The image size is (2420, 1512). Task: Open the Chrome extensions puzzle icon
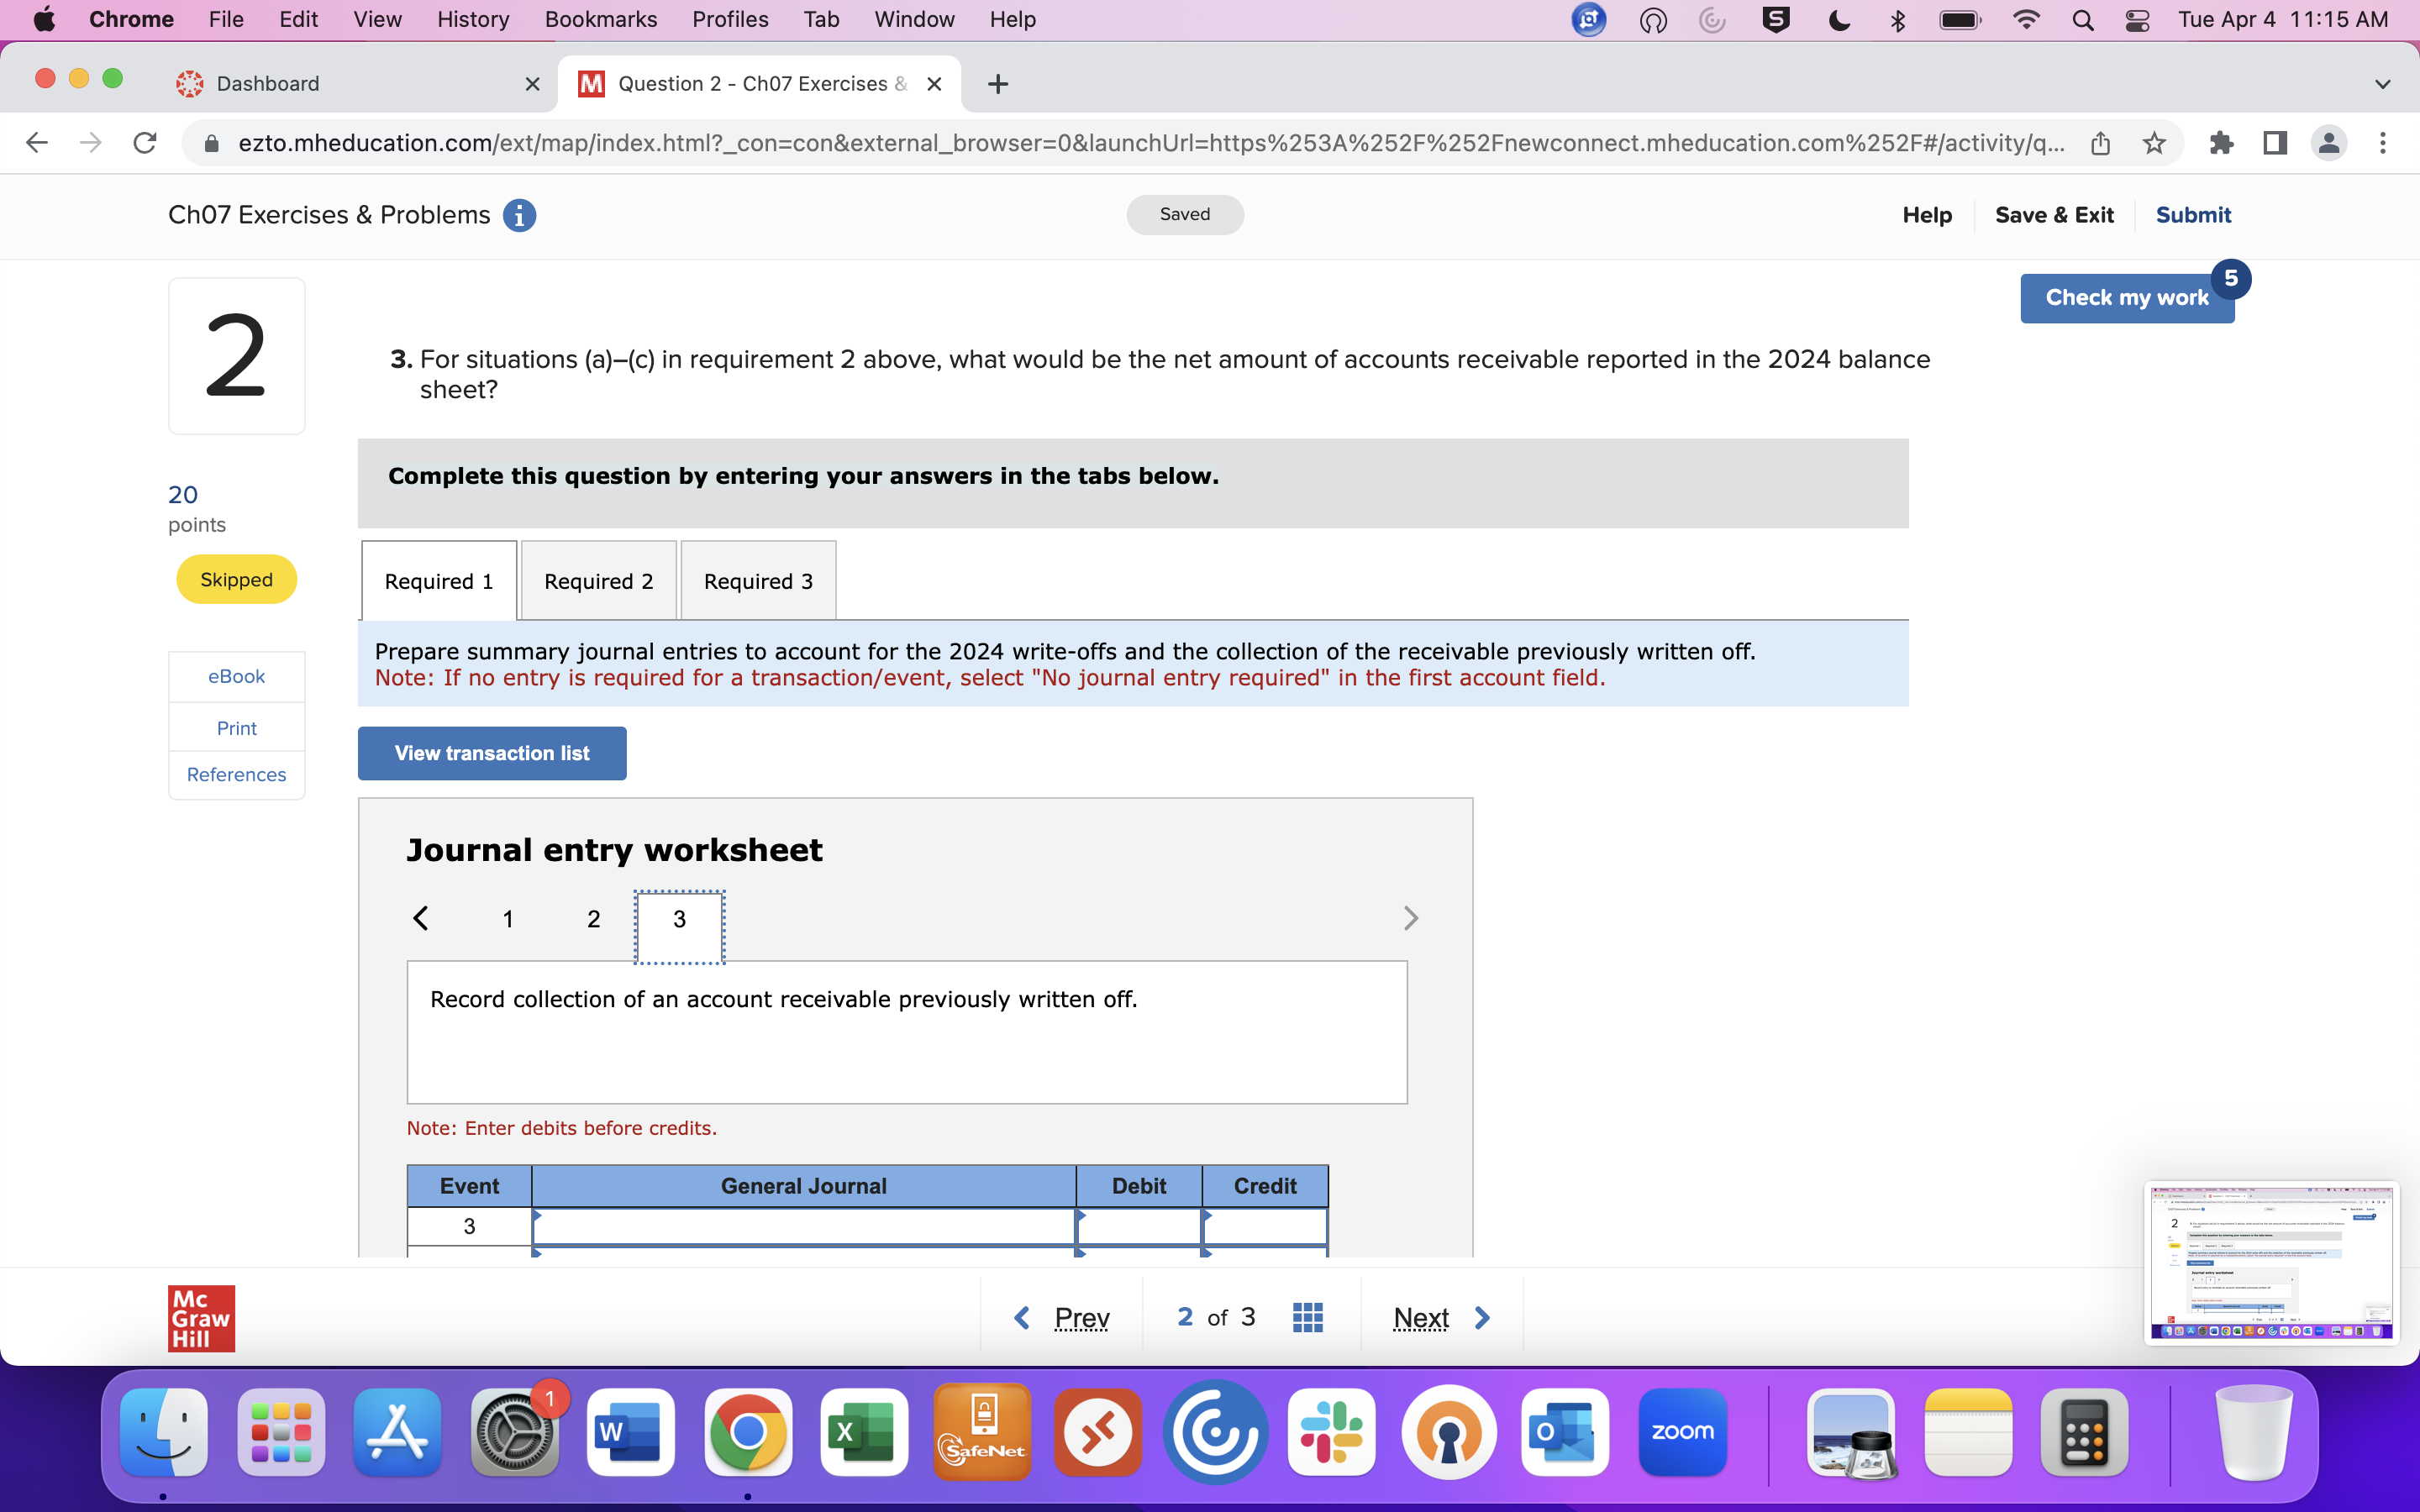pos(2221,143)
